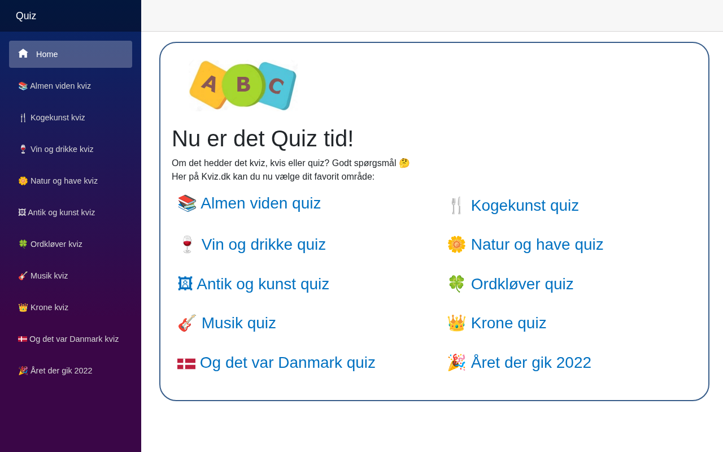Click the Året der gik 2022 link

point(531,363)
